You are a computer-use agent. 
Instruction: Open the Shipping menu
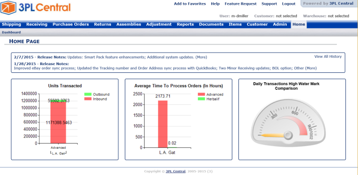(12, 25)
